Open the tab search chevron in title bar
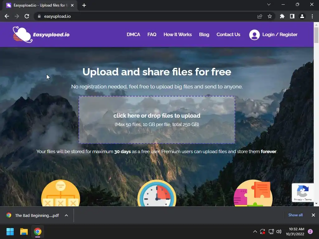This screenshot has width=319, height=239. 269,4
